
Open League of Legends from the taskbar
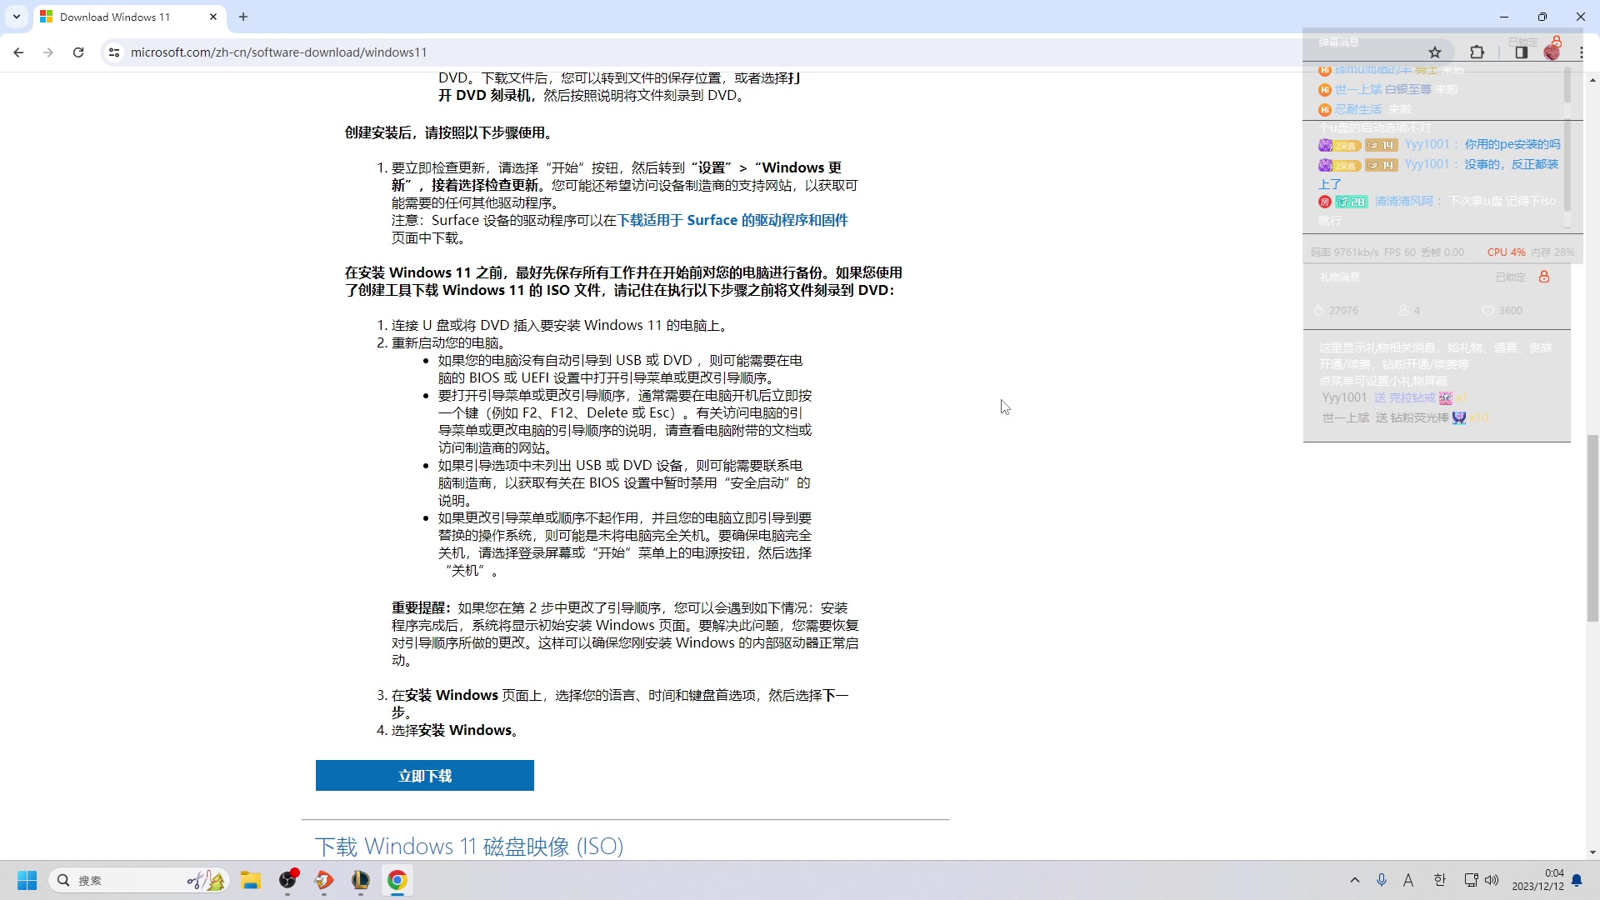click(361, 880)
